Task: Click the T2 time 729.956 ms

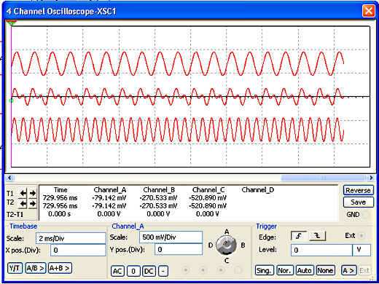Action: coord(60,206)
